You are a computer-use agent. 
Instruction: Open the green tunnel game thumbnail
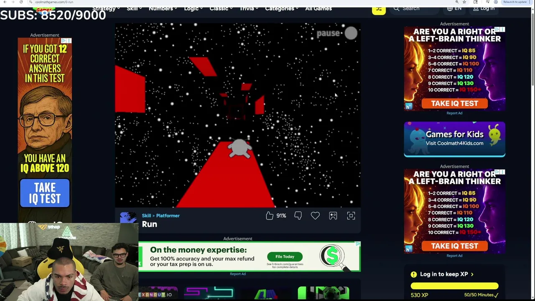pyautogui.click(x=324, y=293)
